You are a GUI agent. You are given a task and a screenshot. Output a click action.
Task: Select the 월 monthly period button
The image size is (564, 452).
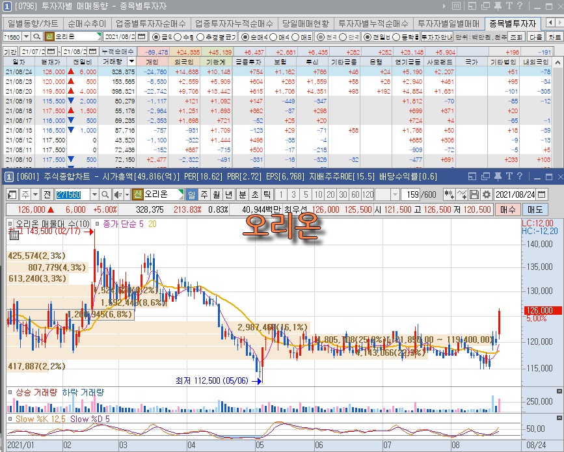[x=217, y=194]
